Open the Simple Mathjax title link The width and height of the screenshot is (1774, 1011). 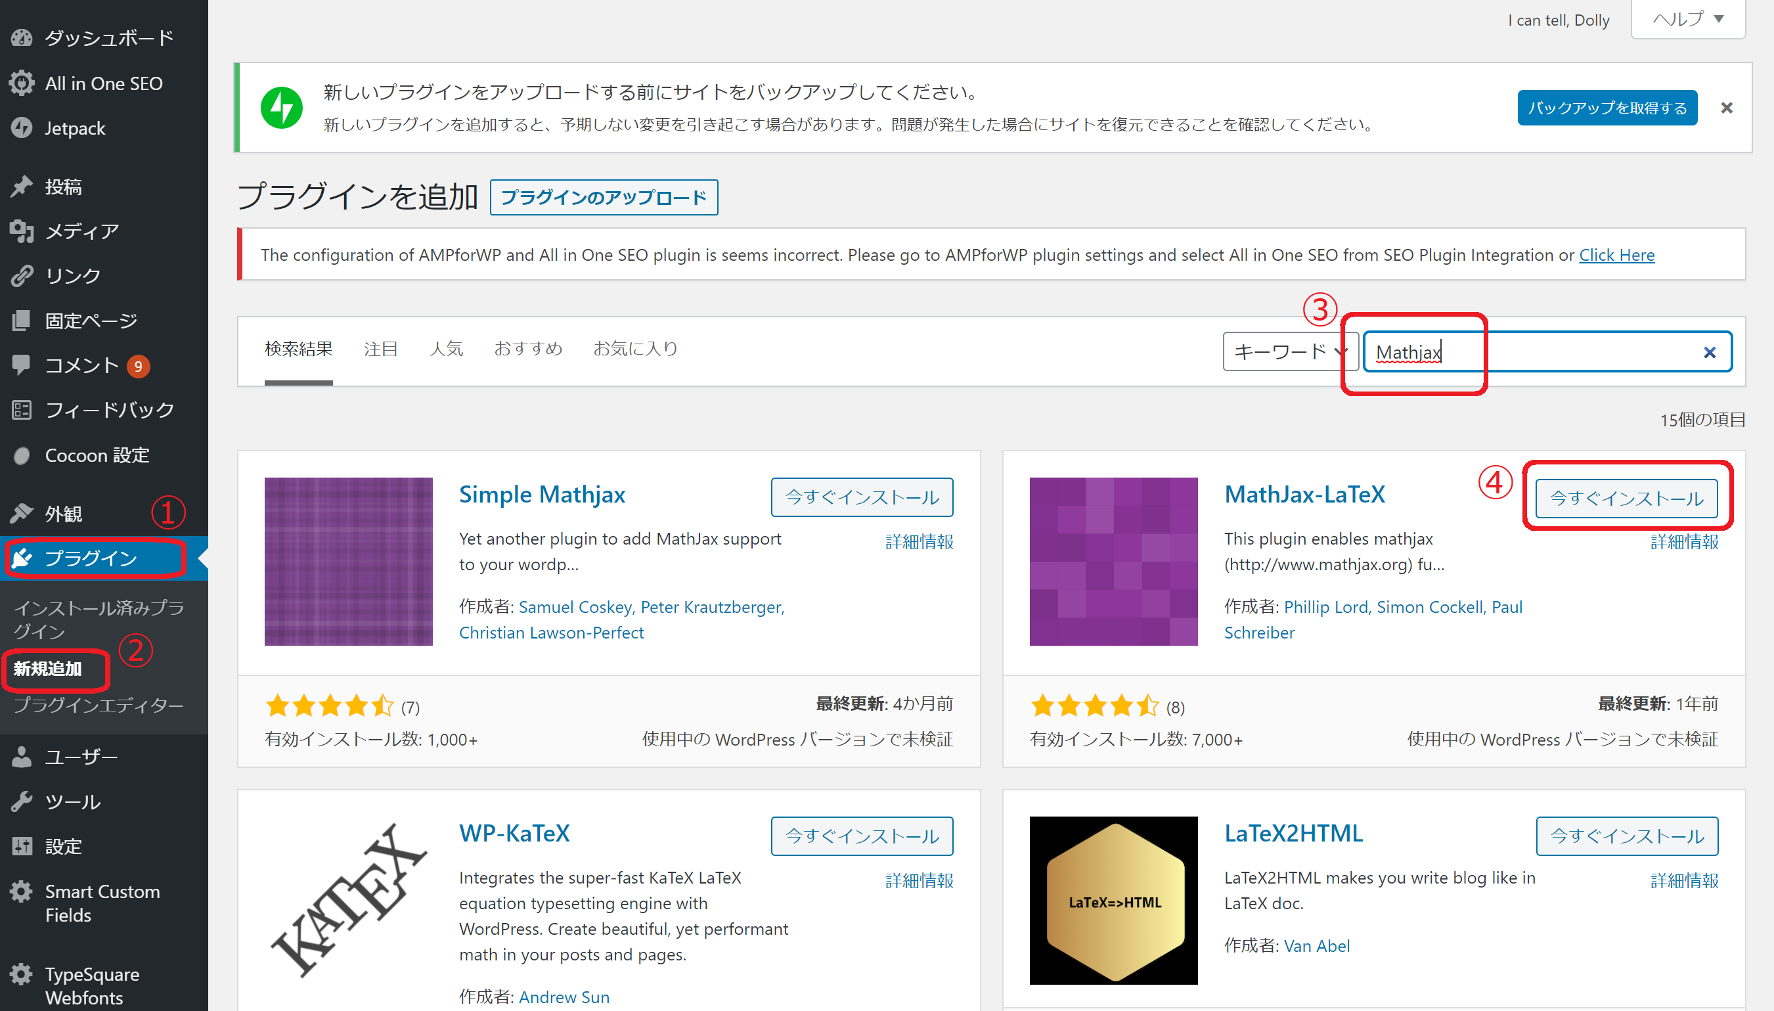click(542, 494)
